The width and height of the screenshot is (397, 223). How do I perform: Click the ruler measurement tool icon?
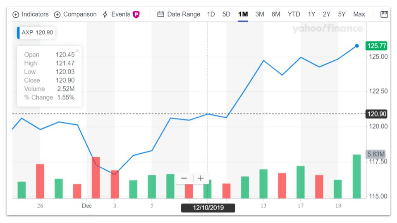[384, 14]
